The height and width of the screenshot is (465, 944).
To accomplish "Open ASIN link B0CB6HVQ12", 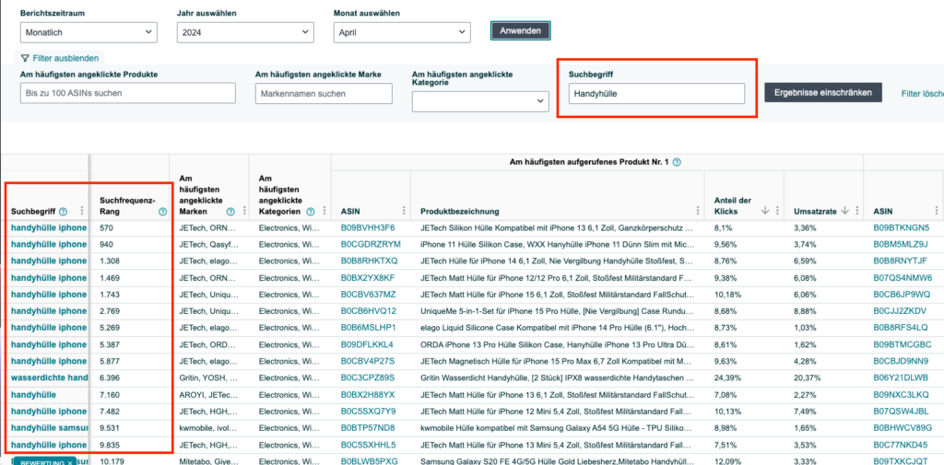I will 369,311.
